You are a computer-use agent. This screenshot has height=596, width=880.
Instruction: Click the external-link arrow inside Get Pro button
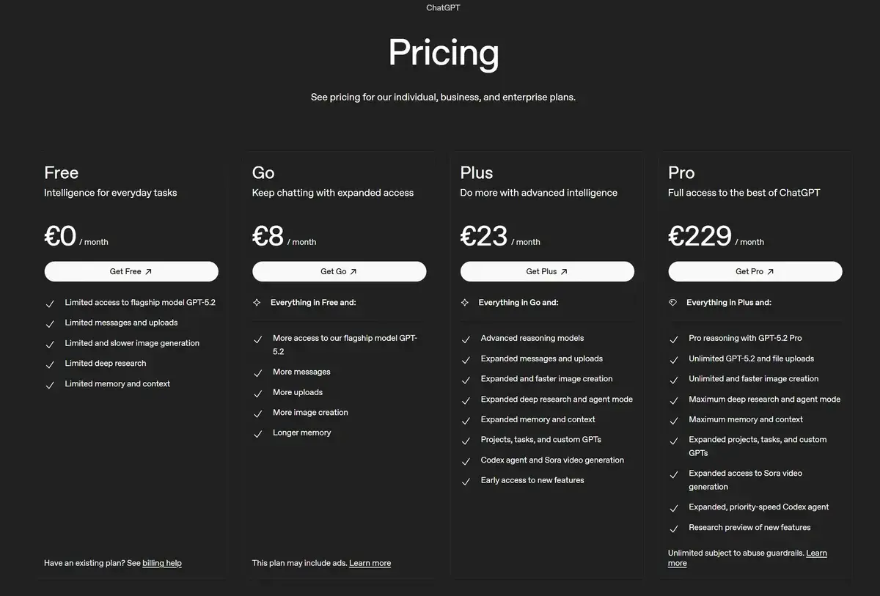click(x=772, y=271)
